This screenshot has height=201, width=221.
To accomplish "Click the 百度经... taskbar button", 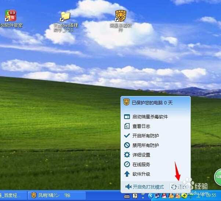I will coord(13,195).
